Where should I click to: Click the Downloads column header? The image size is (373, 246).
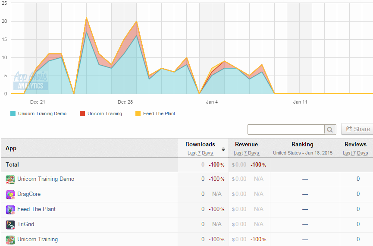point(200,144)
